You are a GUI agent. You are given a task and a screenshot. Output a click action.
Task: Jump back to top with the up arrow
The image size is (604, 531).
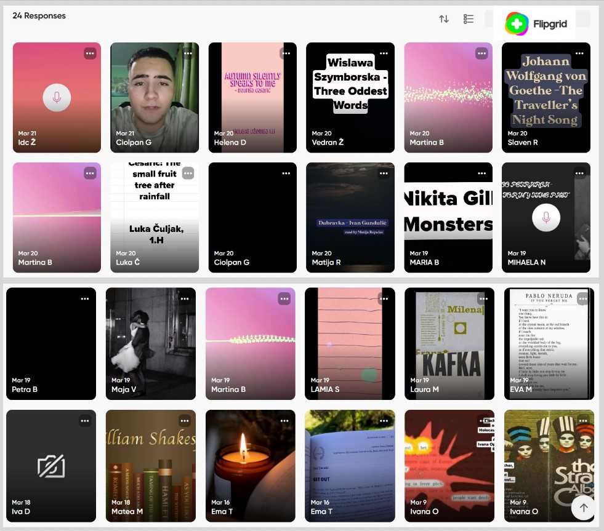click(584, 508)
